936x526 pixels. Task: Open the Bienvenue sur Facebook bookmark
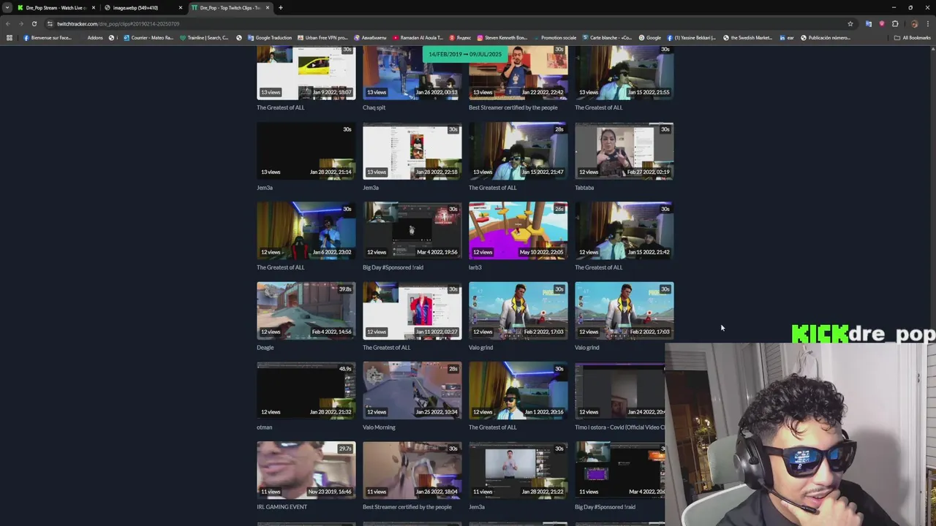pos(47,37)
